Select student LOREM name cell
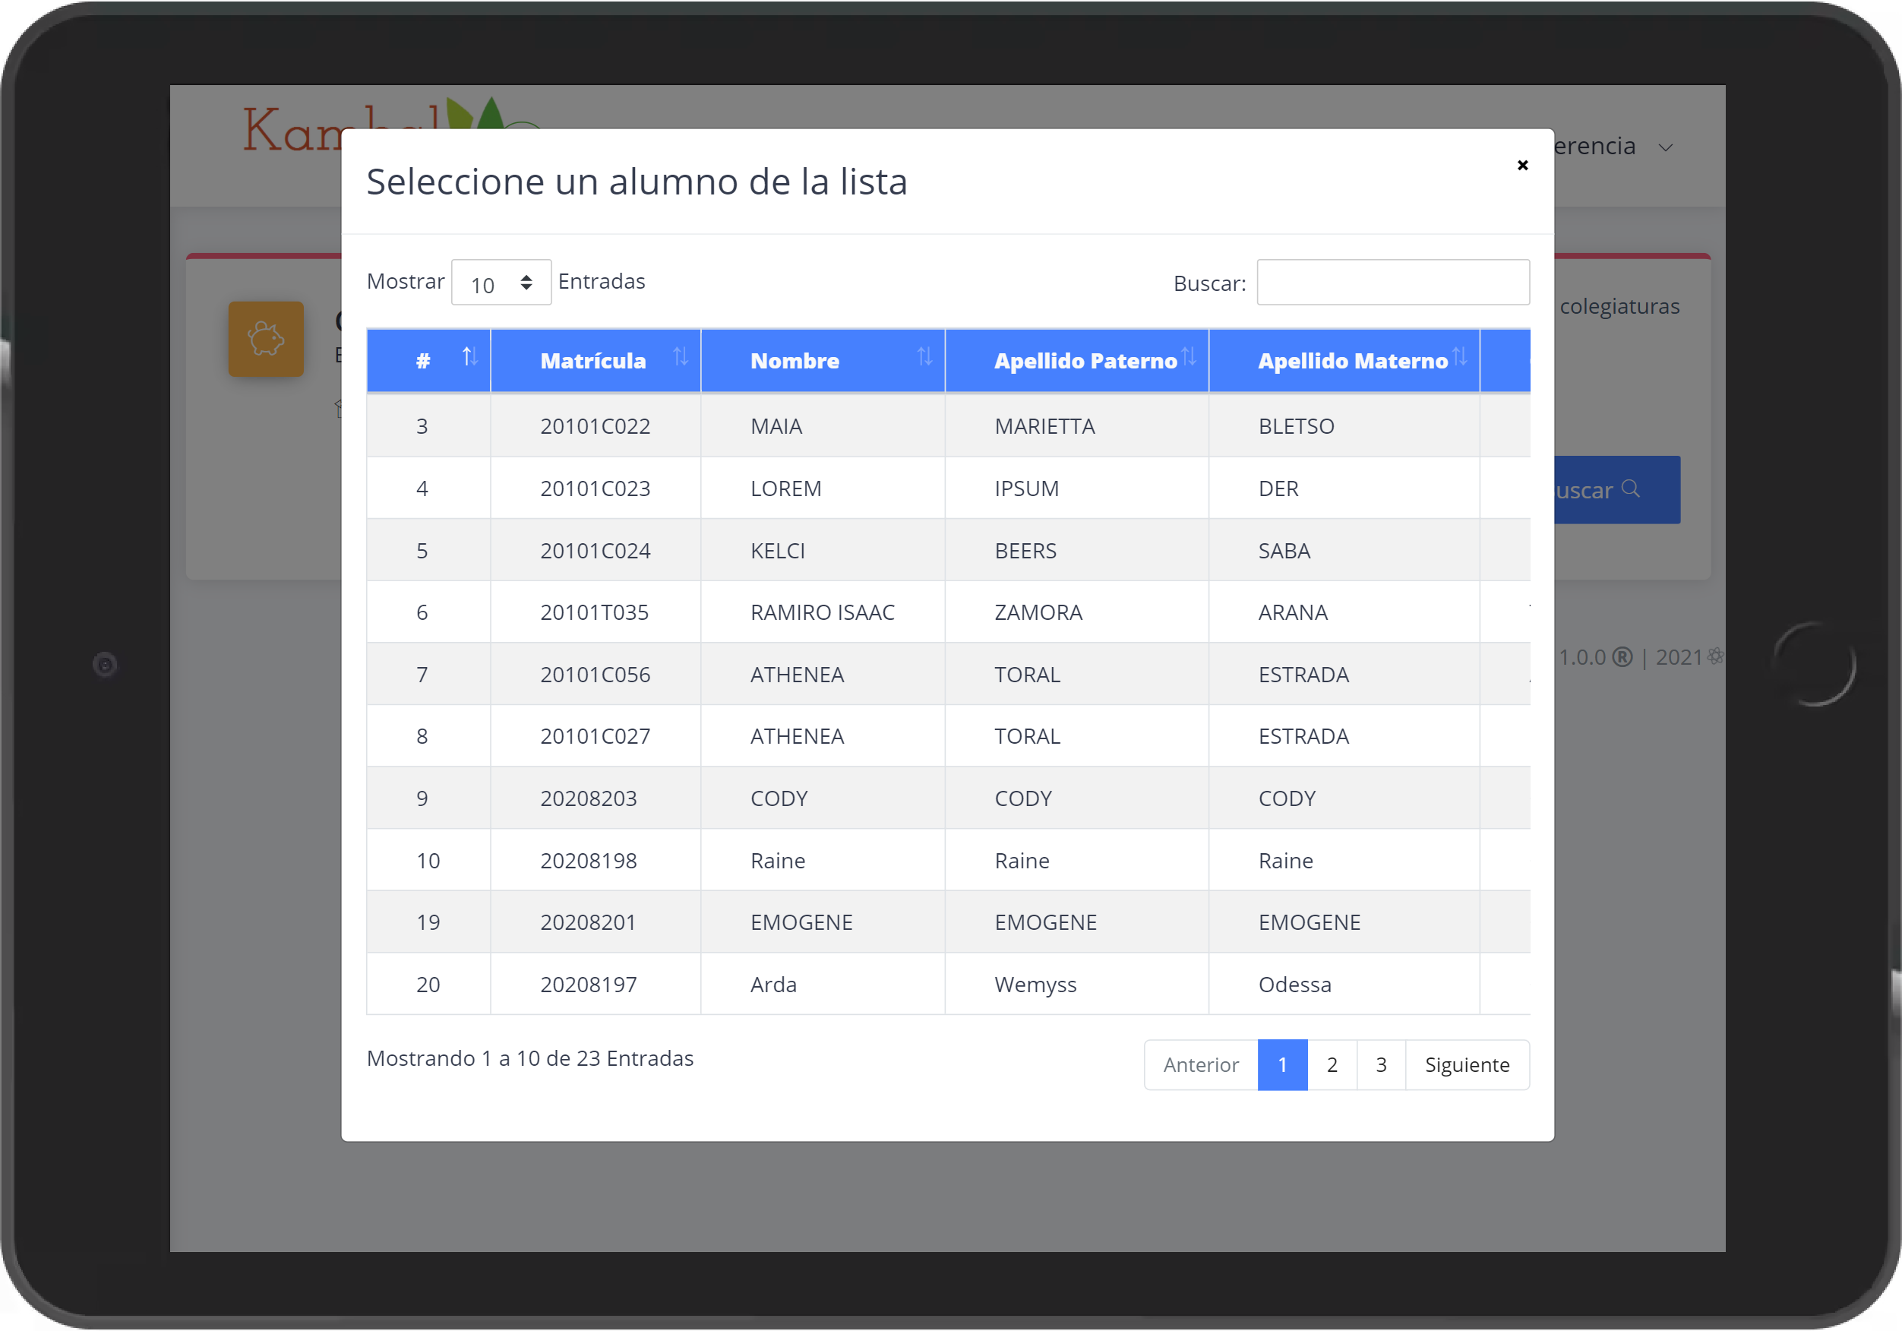This screenshot has width=1902, height=1331. tap(822, 488)
